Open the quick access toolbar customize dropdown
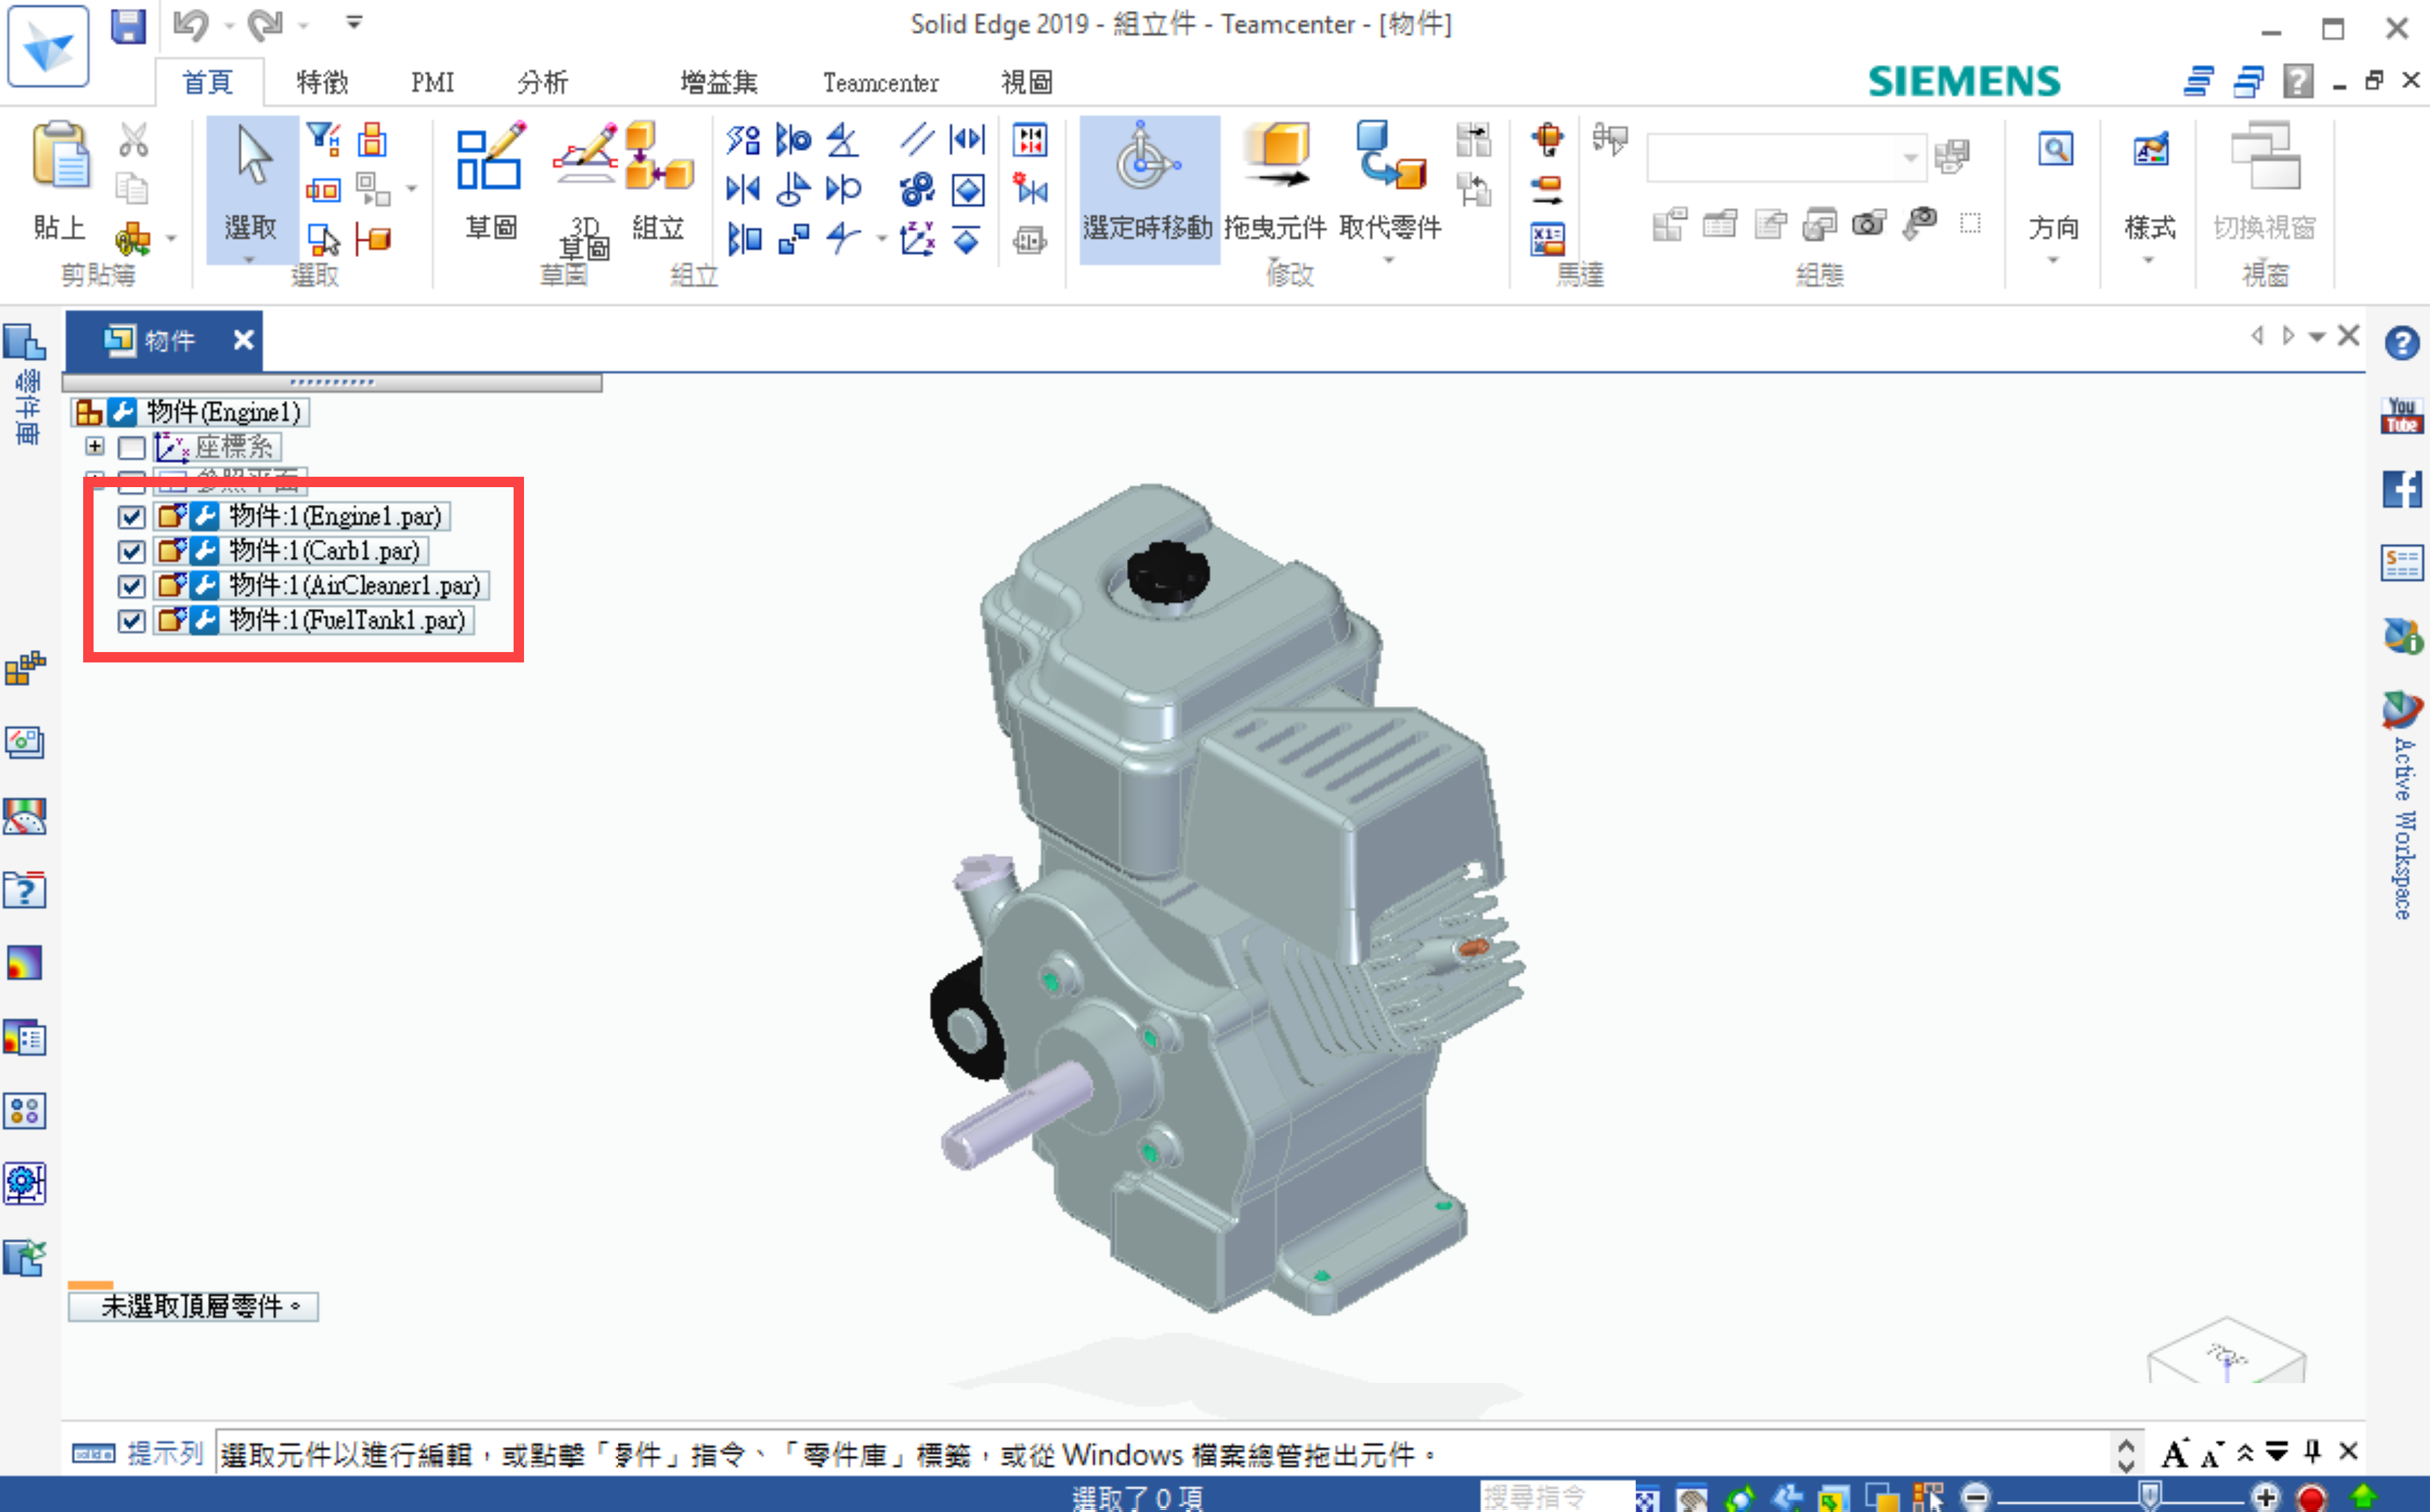The image size is (2430, 1512). (354, 22)
